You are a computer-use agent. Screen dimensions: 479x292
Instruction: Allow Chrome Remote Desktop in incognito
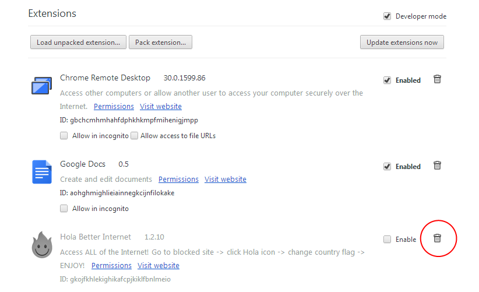64,136
